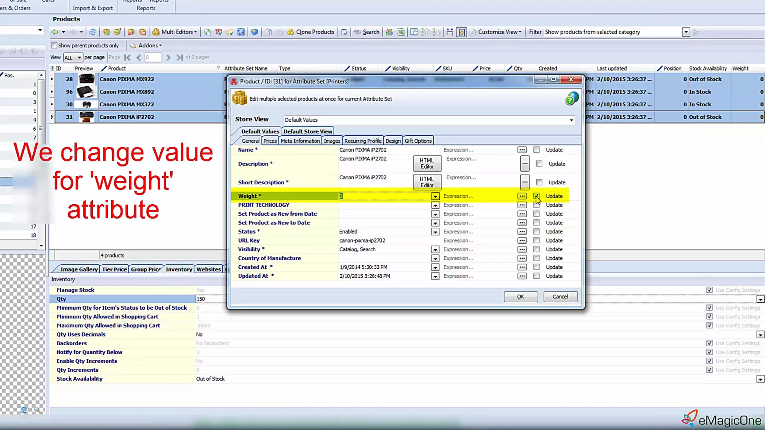This screenshot has width=765, height=430.
Task: Open the Store View dropdown
Action: [571, 120]
